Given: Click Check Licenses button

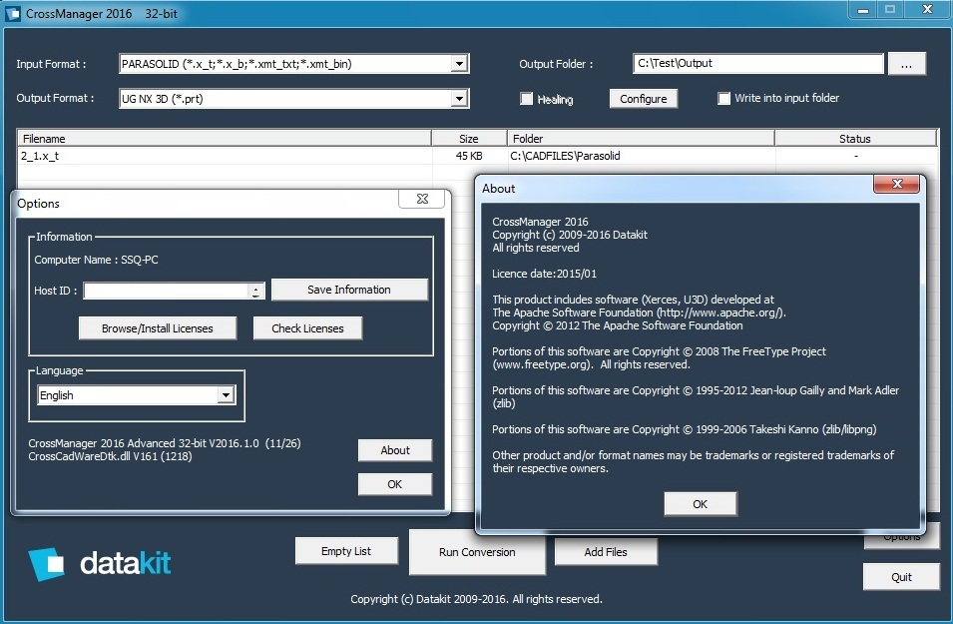Looking at the screenshot, I should (307, 328).
